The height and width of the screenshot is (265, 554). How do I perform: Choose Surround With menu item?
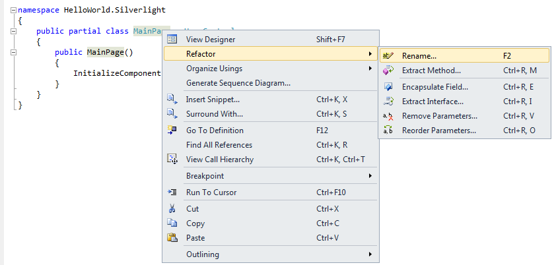tap(270, 114)
